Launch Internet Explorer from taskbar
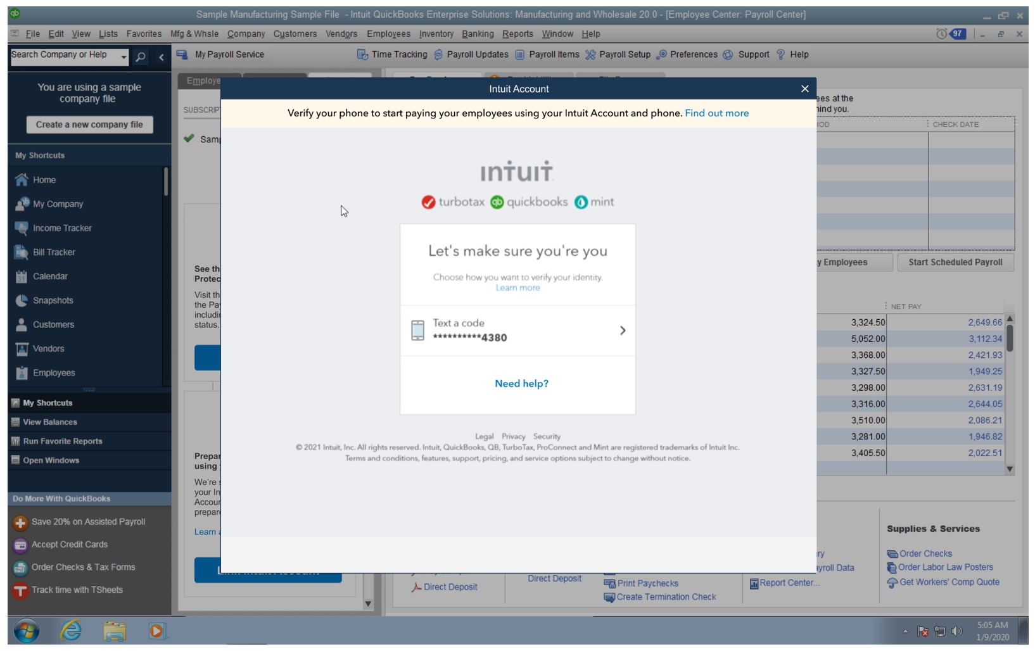This screenshot has width=1035, height=651. [71, 631]
